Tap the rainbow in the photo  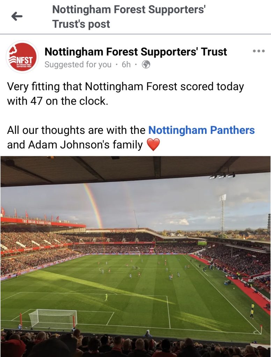click(94, 206)
